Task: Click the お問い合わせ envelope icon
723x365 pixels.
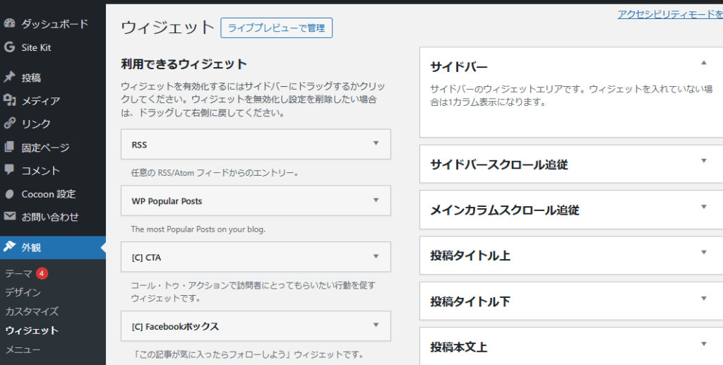Action: (9, 217)
